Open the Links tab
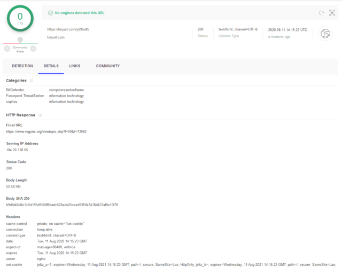Image resolution: width=342 pixels, height=269 pixels. point(74,66)
